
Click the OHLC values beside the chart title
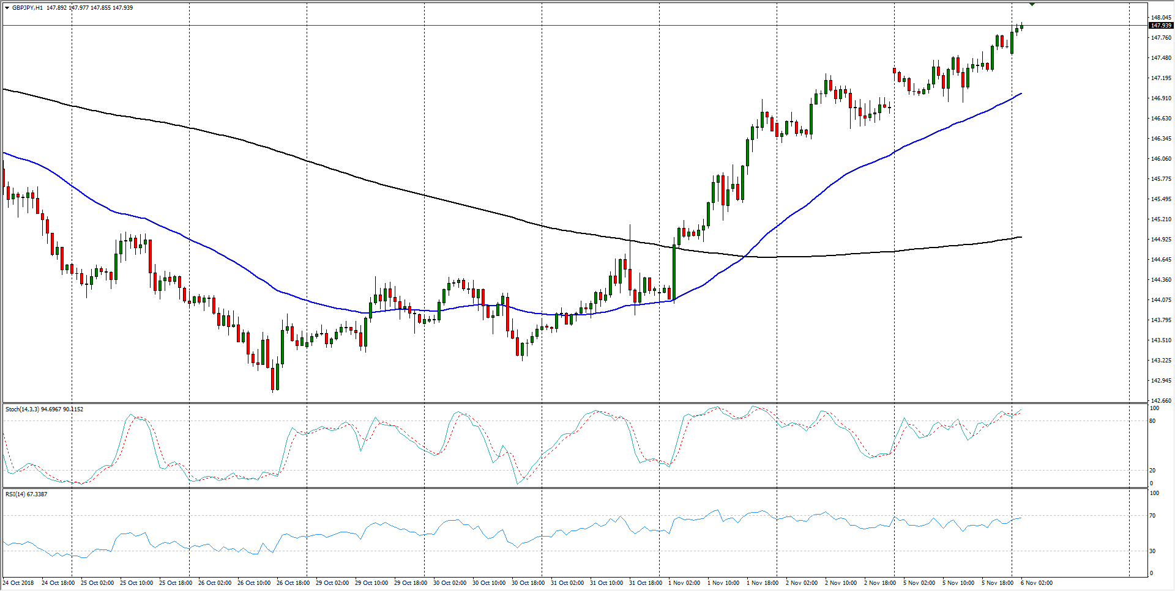(89, 8)
